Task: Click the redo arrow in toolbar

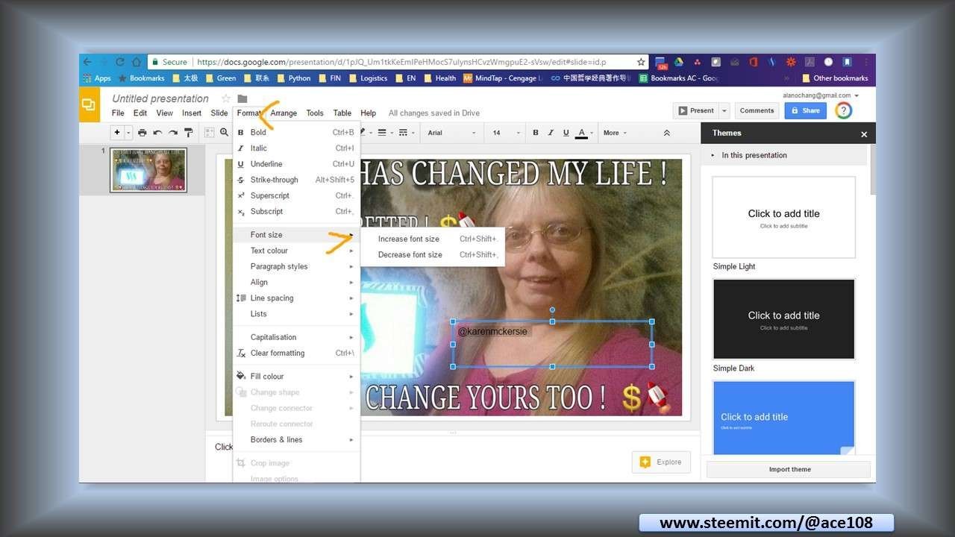Action: tap(173, 133)
